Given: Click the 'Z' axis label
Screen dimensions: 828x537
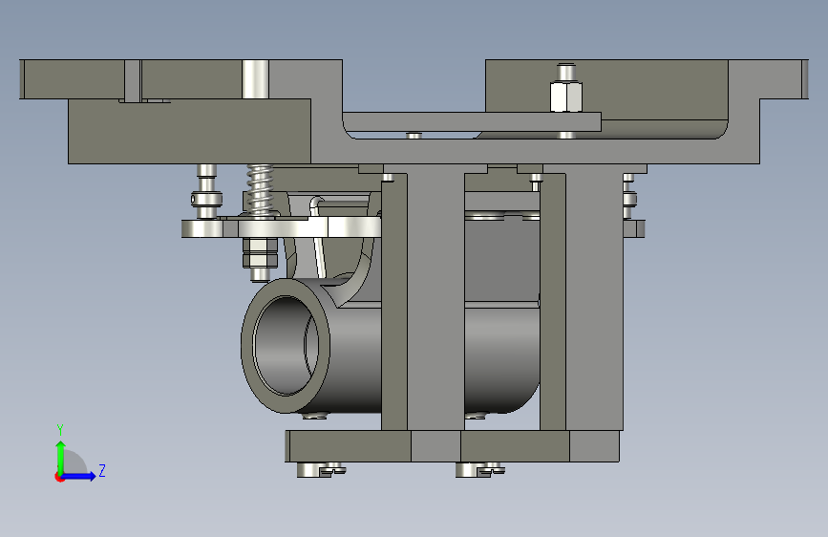Looking at the screenshot, I should coord(102,470).
